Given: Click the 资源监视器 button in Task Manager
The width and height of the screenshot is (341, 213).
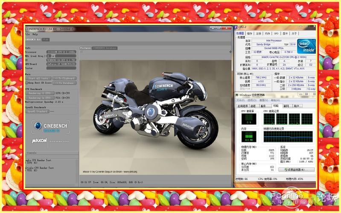Looking at the screenshot, I should [297, 170].
